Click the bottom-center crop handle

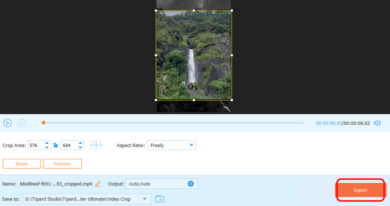[194, 100]
